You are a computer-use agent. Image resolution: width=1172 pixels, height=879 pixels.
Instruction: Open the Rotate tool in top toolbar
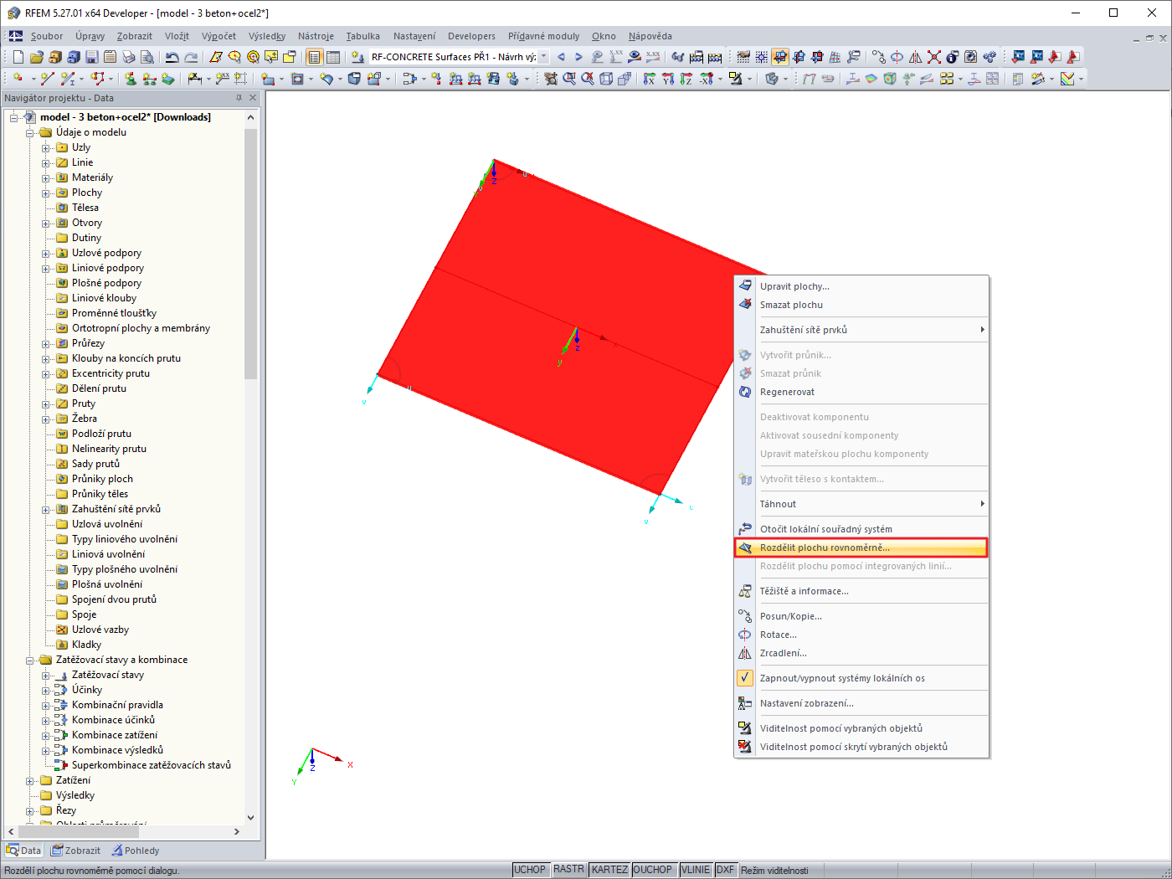tap(897, 57)
